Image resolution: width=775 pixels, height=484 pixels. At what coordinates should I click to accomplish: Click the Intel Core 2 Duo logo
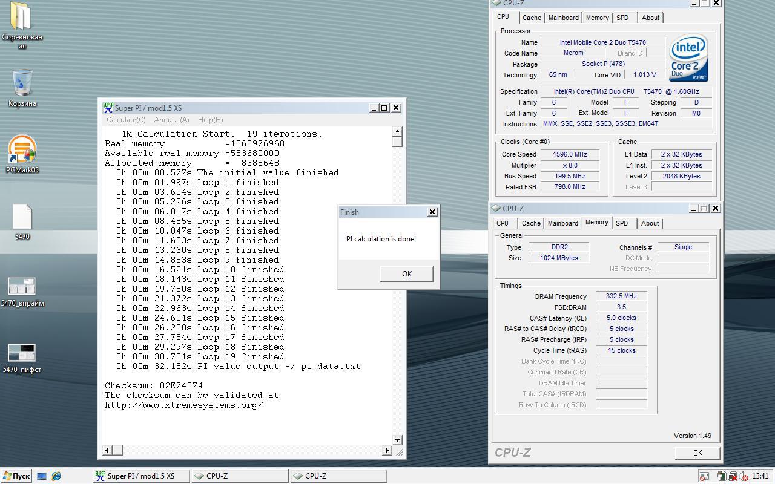(x=688, y=58)
